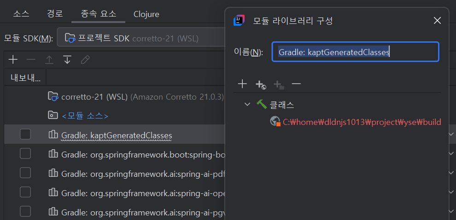Viewport: 456px width, 220px height.
Task: Select the 클래스 node in the tree
Action: (282, 105)
